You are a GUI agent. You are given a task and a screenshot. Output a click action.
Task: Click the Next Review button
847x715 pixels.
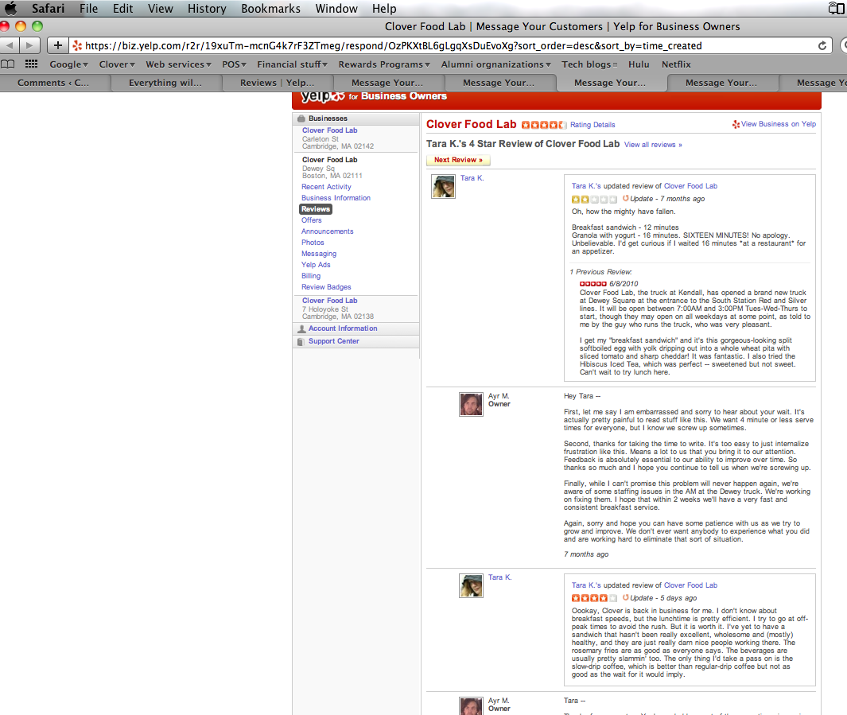458,160
